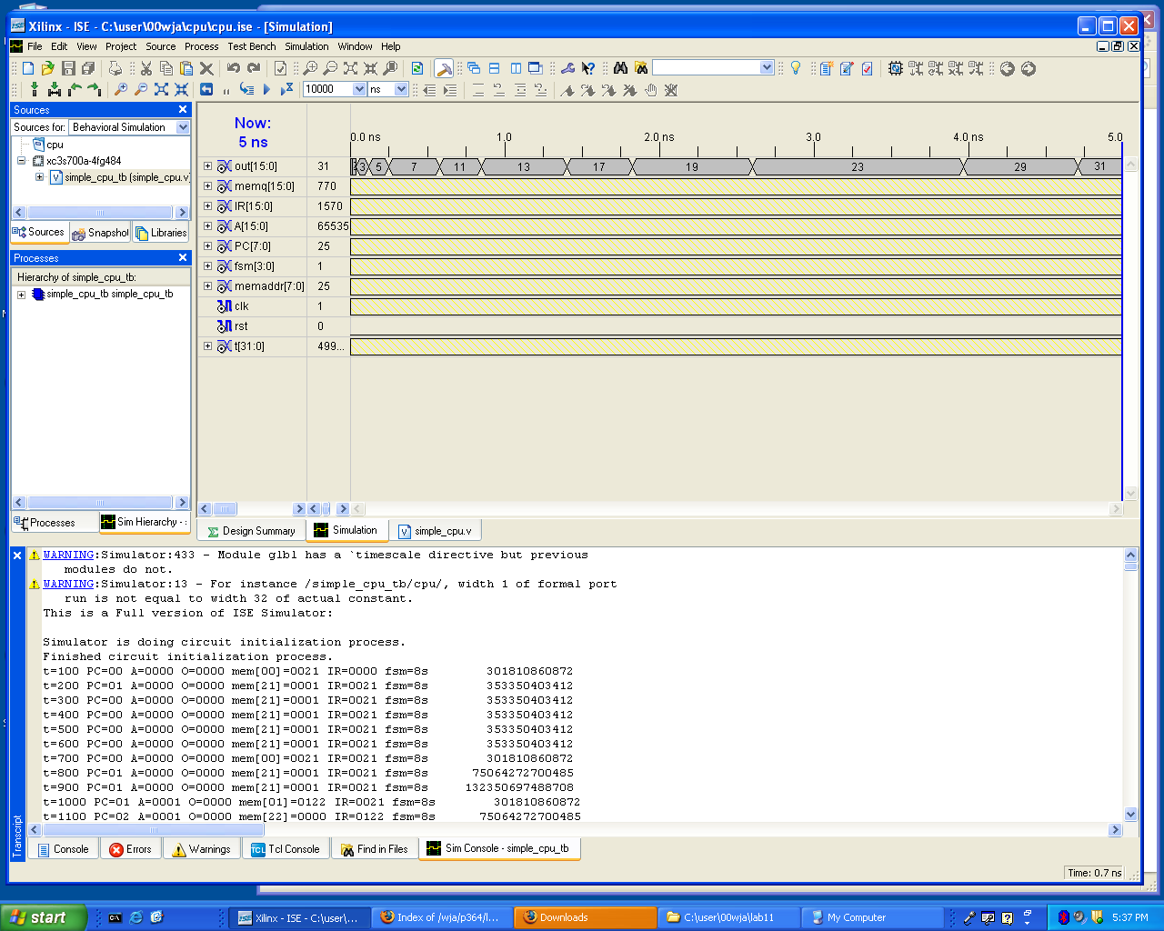This screenshot has height=931, width=1164.
Task: Click the transcript vertical scrollbar down arrow
Action: click(1131, 815)
